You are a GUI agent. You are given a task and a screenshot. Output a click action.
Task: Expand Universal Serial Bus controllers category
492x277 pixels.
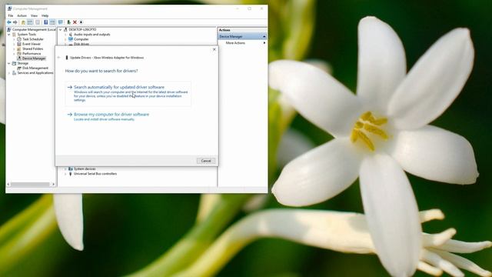tap(65, 174)
